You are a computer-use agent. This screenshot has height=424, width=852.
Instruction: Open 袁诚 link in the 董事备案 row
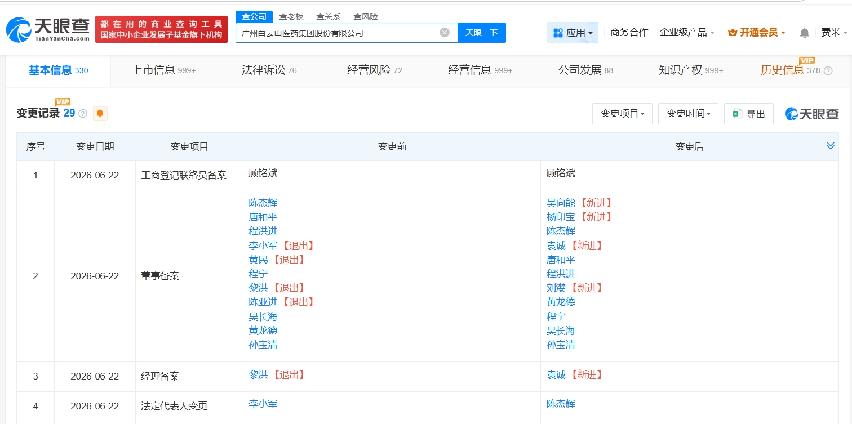(556, 246)
